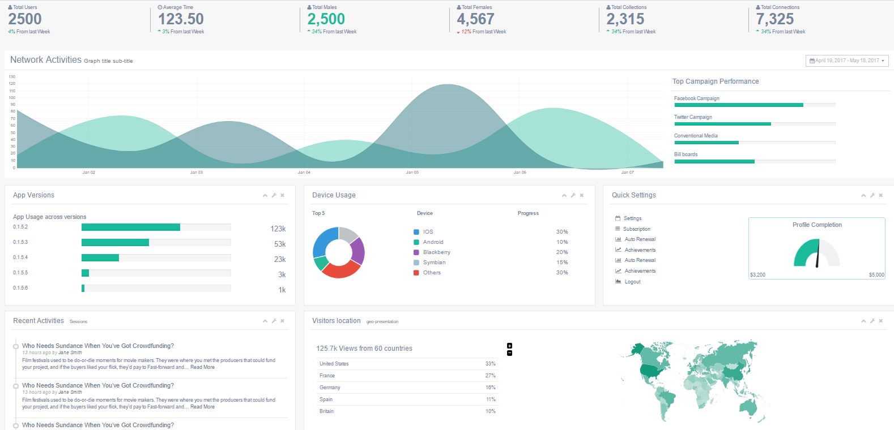
Task: Click the device usage donut chart
Action: [x=339, y=252]
